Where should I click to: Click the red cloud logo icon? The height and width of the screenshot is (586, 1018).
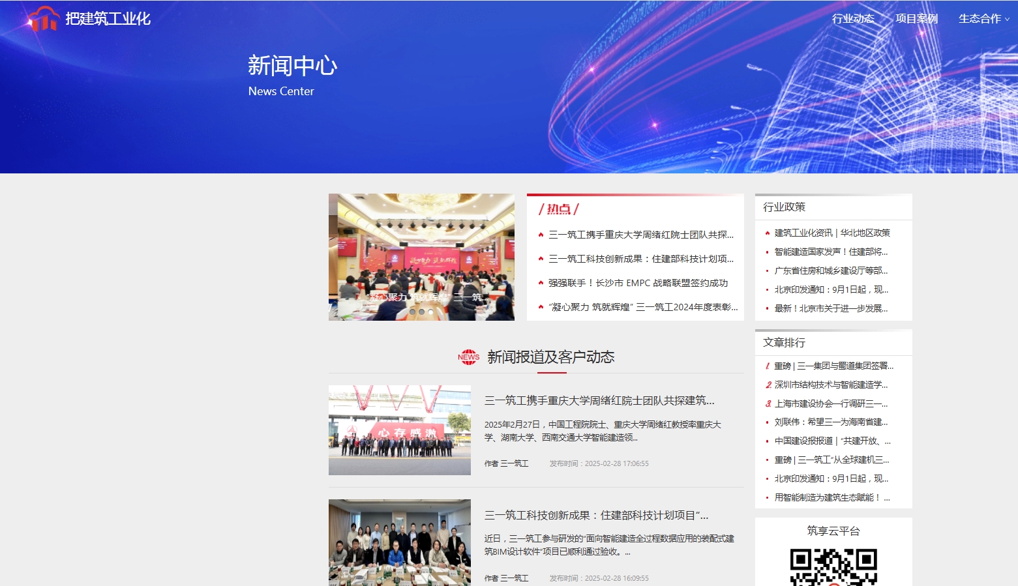[x=44, y=20]
